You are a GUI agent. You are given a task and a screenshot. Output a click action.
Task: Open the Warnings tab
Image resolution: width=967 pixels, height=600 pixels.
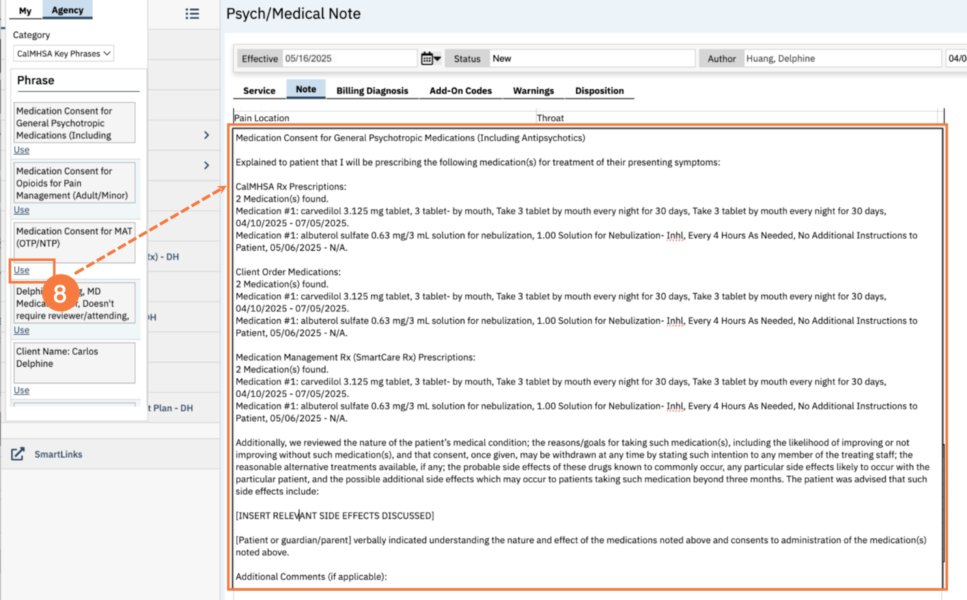[x=533, y=91]
